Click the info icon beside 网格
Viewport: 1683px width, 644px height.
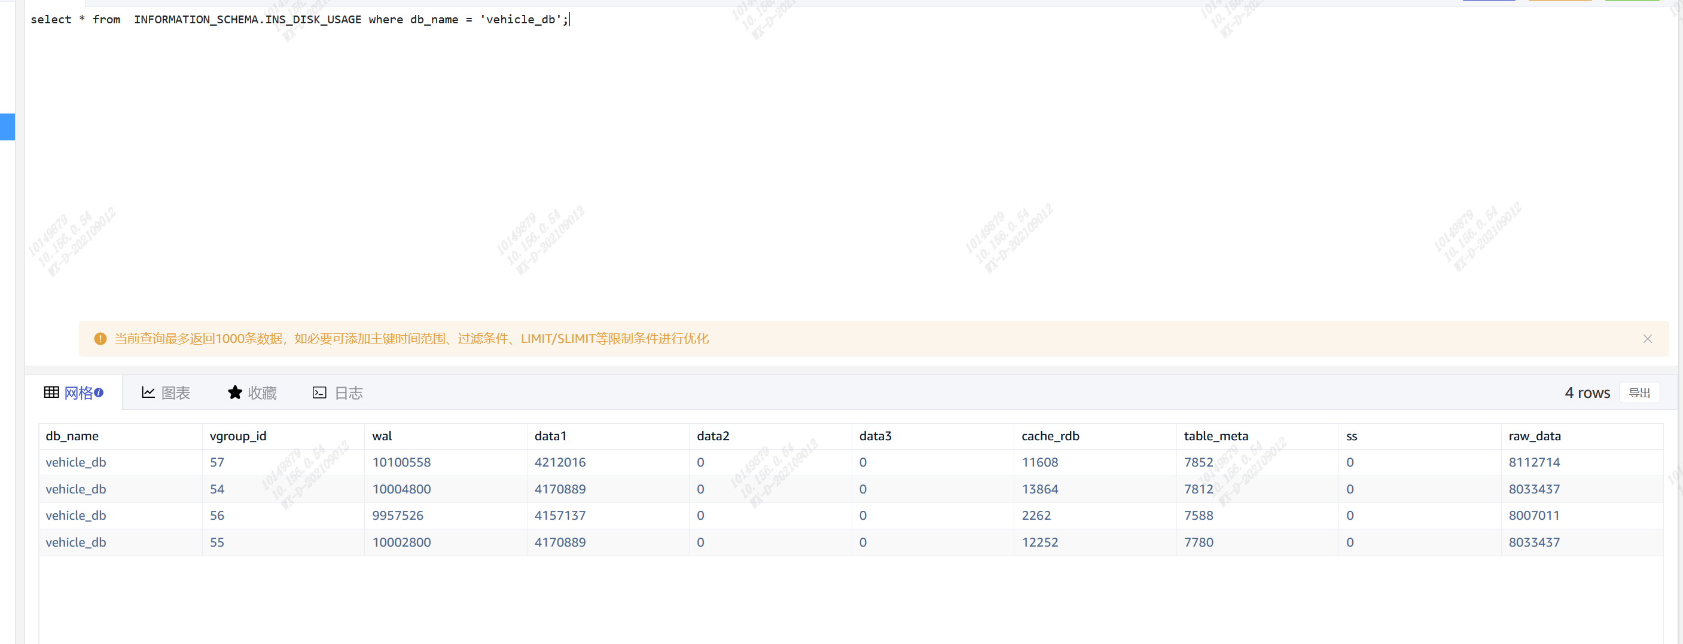coord(99,393)
